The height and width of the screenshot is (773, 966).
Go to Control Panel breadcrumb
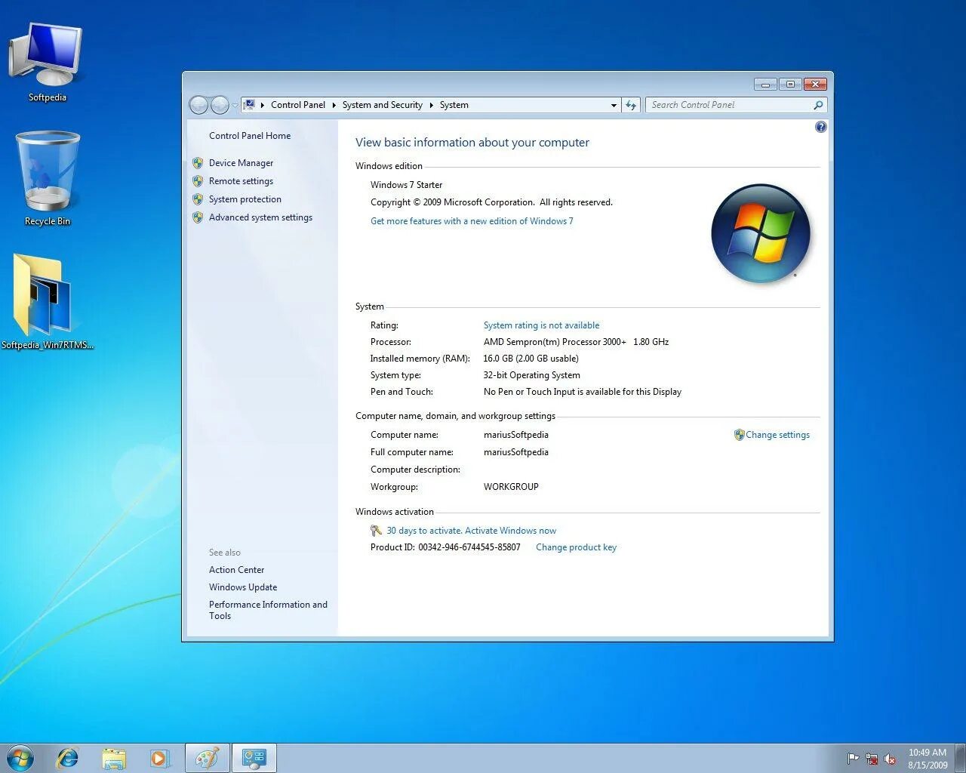[298, 105]
